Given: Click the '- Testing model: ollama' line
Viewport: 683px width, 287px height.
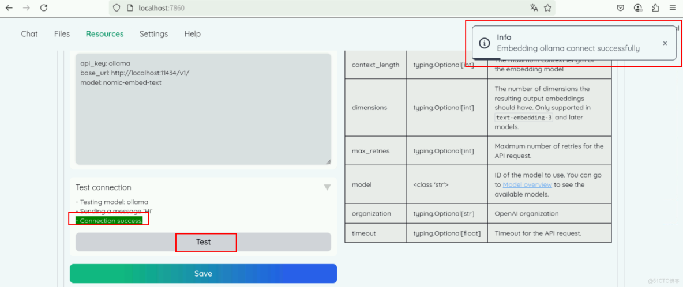Looking at the screenshot, I should click(112, 202).
